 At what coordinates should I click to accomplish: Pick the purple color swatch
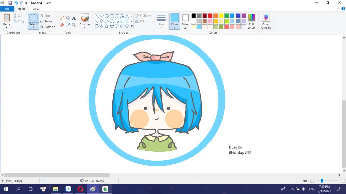[x=244, y=15]
